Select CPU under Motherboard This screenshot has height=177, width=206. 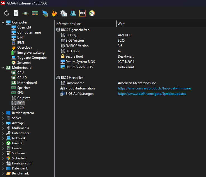pos(20,73)
